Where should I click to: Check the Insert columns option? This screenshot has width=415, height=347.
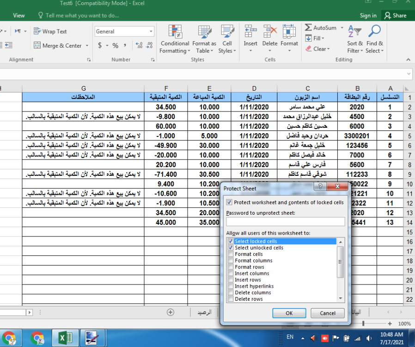pyautogui.click(x=231, y=273)
